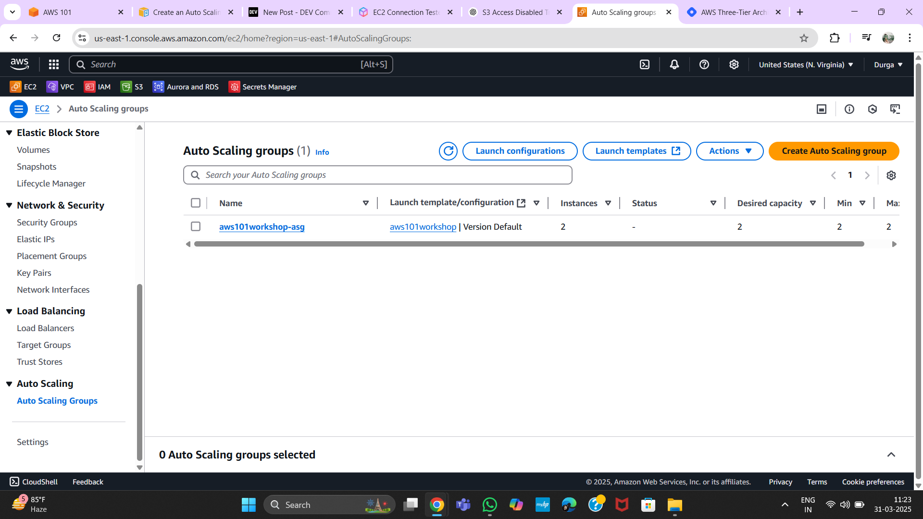Open the aws101workshop-asg group link
This screenshot has width=923, height=519.
coord(262,227)
